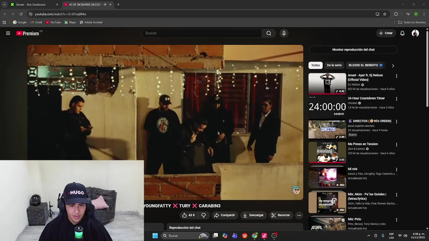The width and height of the screenshot is (429, 241).
Task: Open the Google bookmark
Action: (20, 22)
